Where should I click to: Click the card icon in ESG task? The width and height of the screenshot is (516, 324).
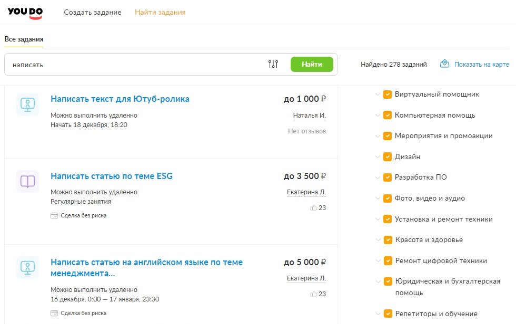click(54, 216)
